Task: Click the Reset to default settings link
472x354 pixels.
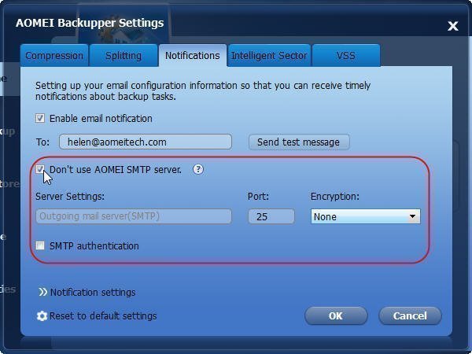Action: click(103, 316)
